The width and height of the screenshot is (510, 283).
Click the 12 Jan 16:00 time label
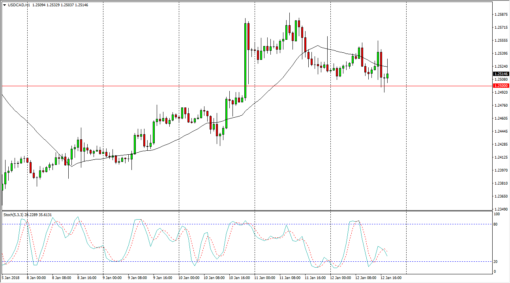(390, 278)
